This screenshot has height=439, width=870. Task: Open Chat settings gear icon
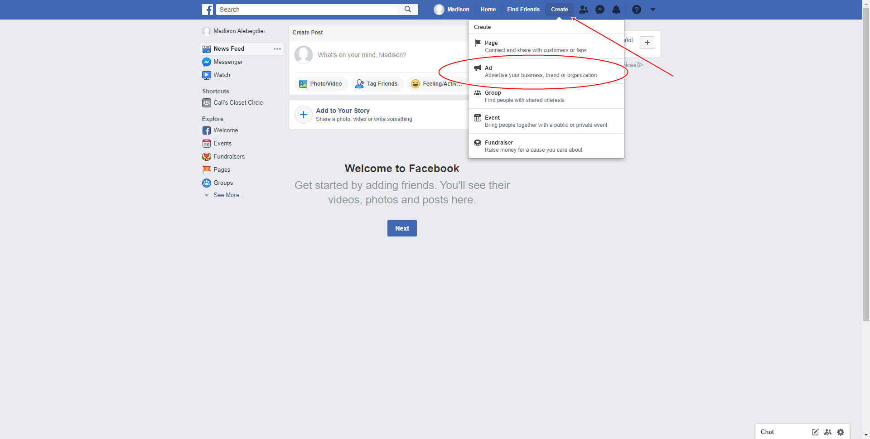(x=841, y=432)
